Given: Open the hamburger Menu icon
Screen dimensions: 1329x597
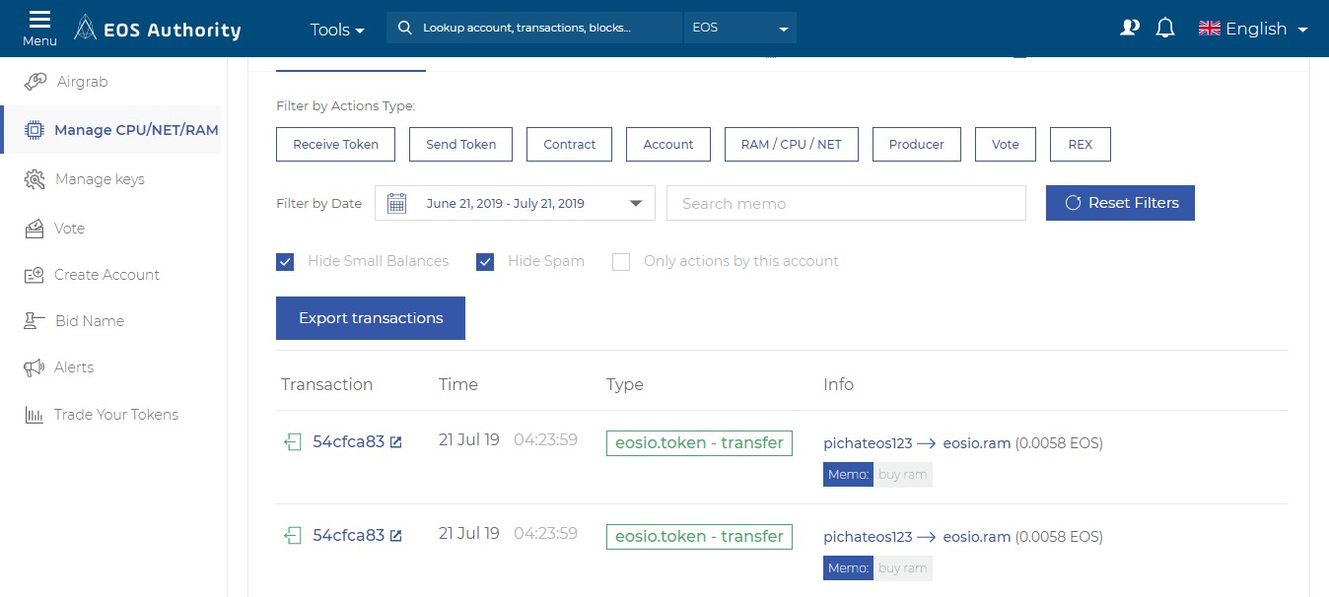Looking at the screenshot, I should tap(39, 21).
